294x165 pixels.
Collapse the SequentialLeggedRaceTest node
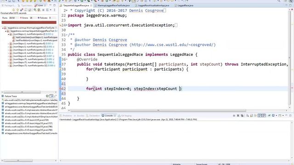6,31
